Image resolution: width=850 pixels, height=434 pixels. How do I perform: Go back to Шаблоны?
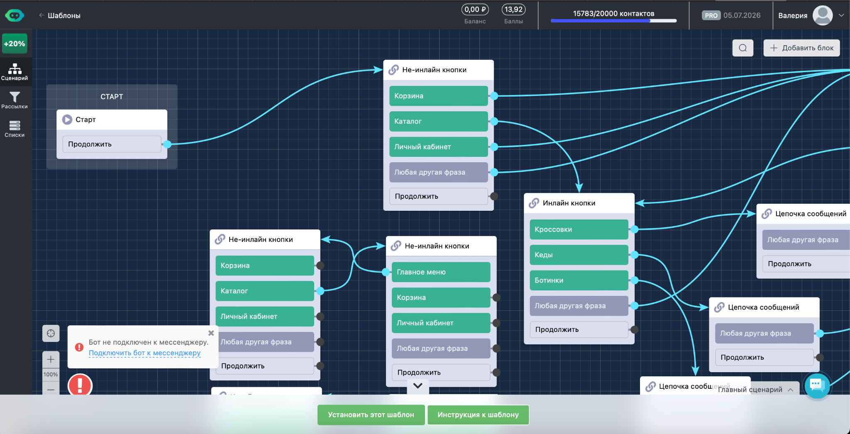(x=60, y=15)
